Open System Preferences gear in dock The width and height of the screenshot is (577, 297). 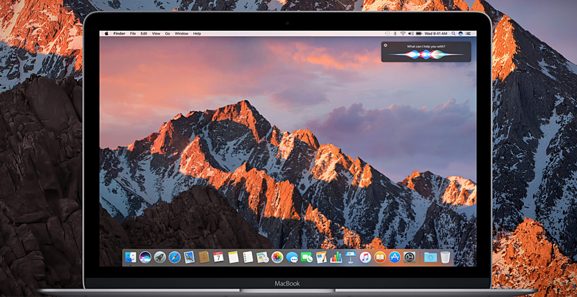pos(410,257)
